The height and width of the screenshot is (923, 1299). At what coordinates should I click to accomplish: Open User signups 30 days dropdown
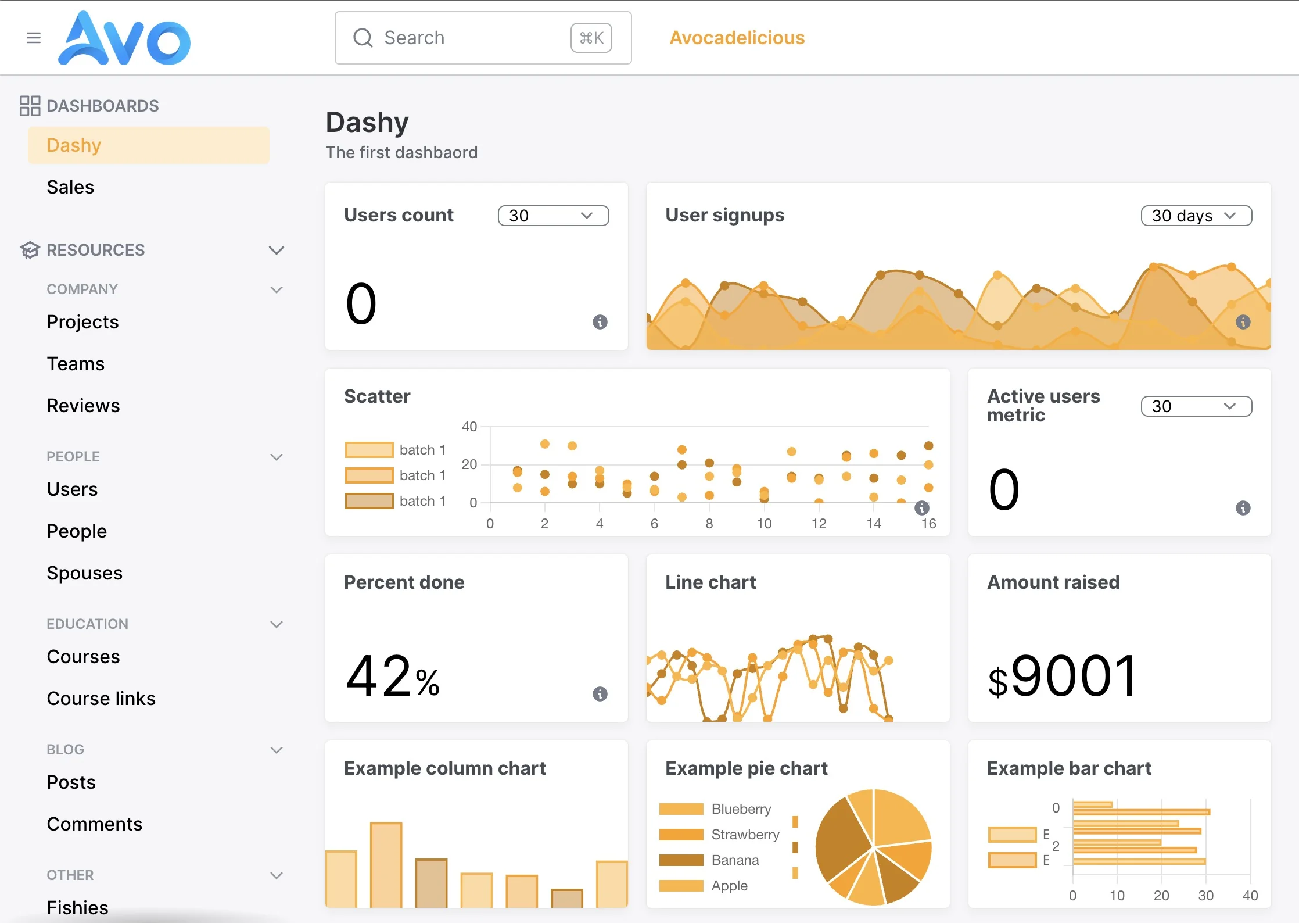pyautogui.click(x=1197, y=216)
